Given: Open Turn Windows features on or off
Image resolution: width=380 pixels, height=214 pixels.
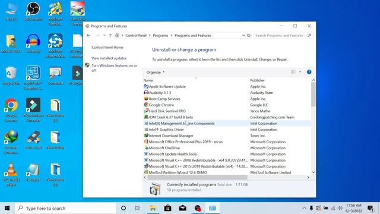Looking at the screenshot, I should pos(114,68).
